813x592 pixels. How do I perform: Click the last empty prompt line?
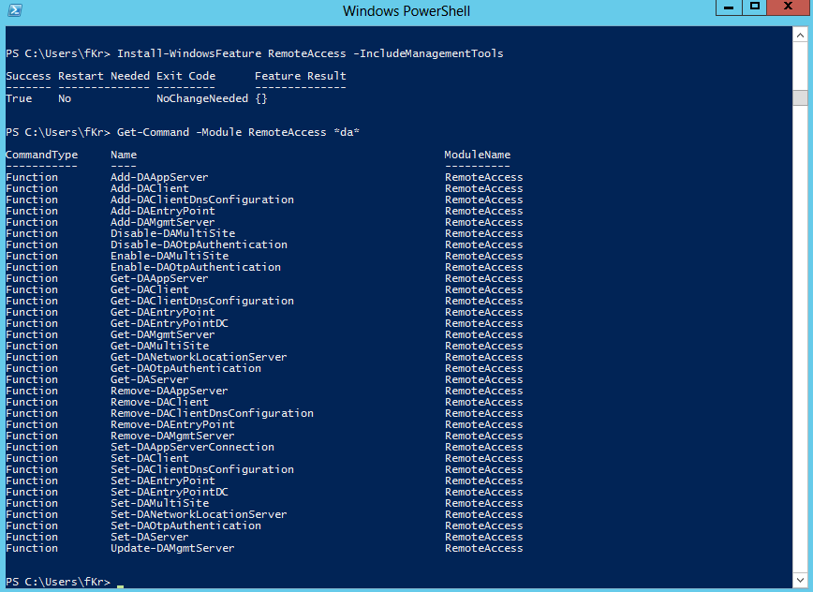[x=65, y=582]
